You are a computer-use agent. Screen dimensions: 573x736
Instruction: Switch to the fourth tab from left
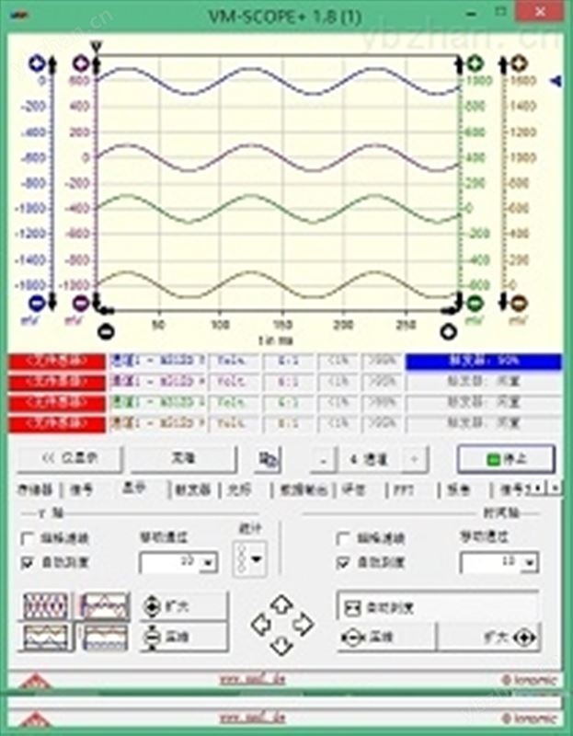click(x=192, y=490)
